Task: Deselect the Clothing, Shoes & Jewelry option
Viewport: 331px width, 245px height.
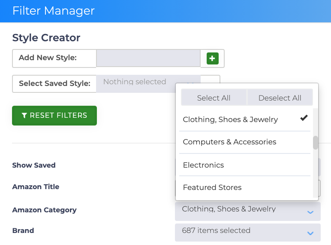Action: (x=230, y=119)
